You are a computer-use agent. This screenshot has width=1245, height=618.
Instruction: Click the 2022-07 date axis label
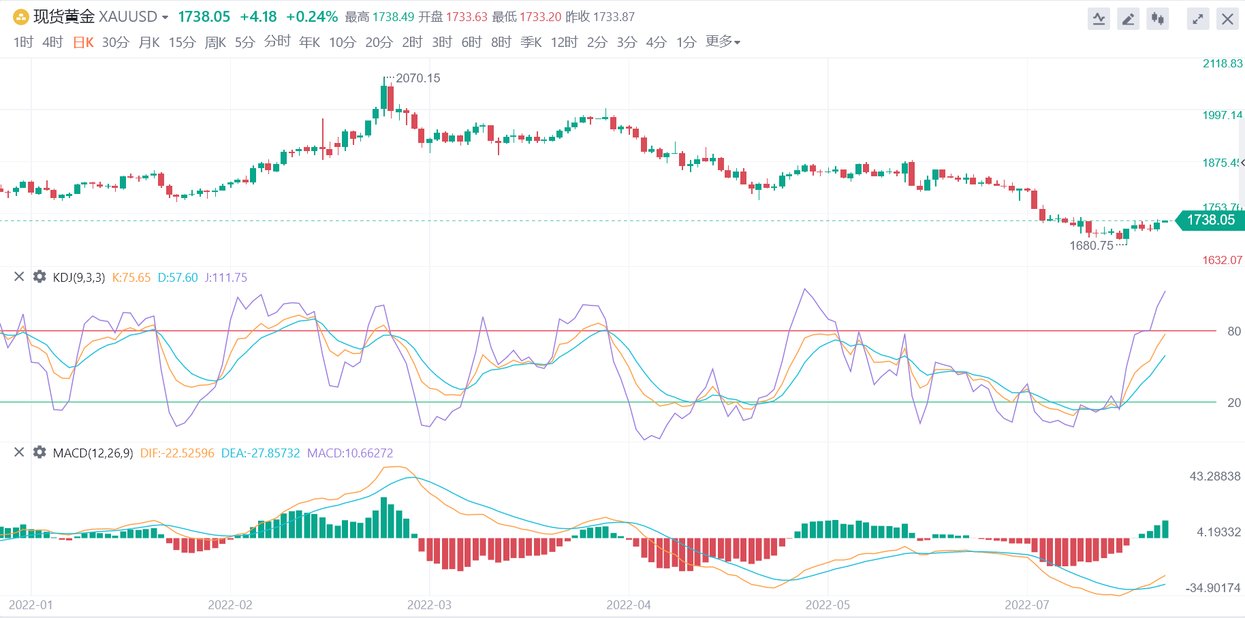(x=1027, y=604)
